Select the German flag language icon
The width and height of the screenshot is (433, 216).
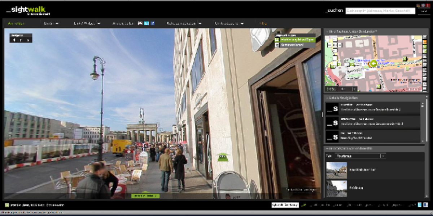tap(419, 5)
